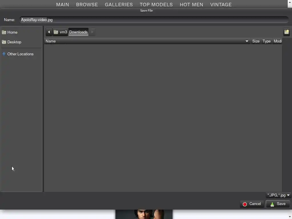Sort files by the Size column
Viewport: 292px width, 219px height.
256,41
